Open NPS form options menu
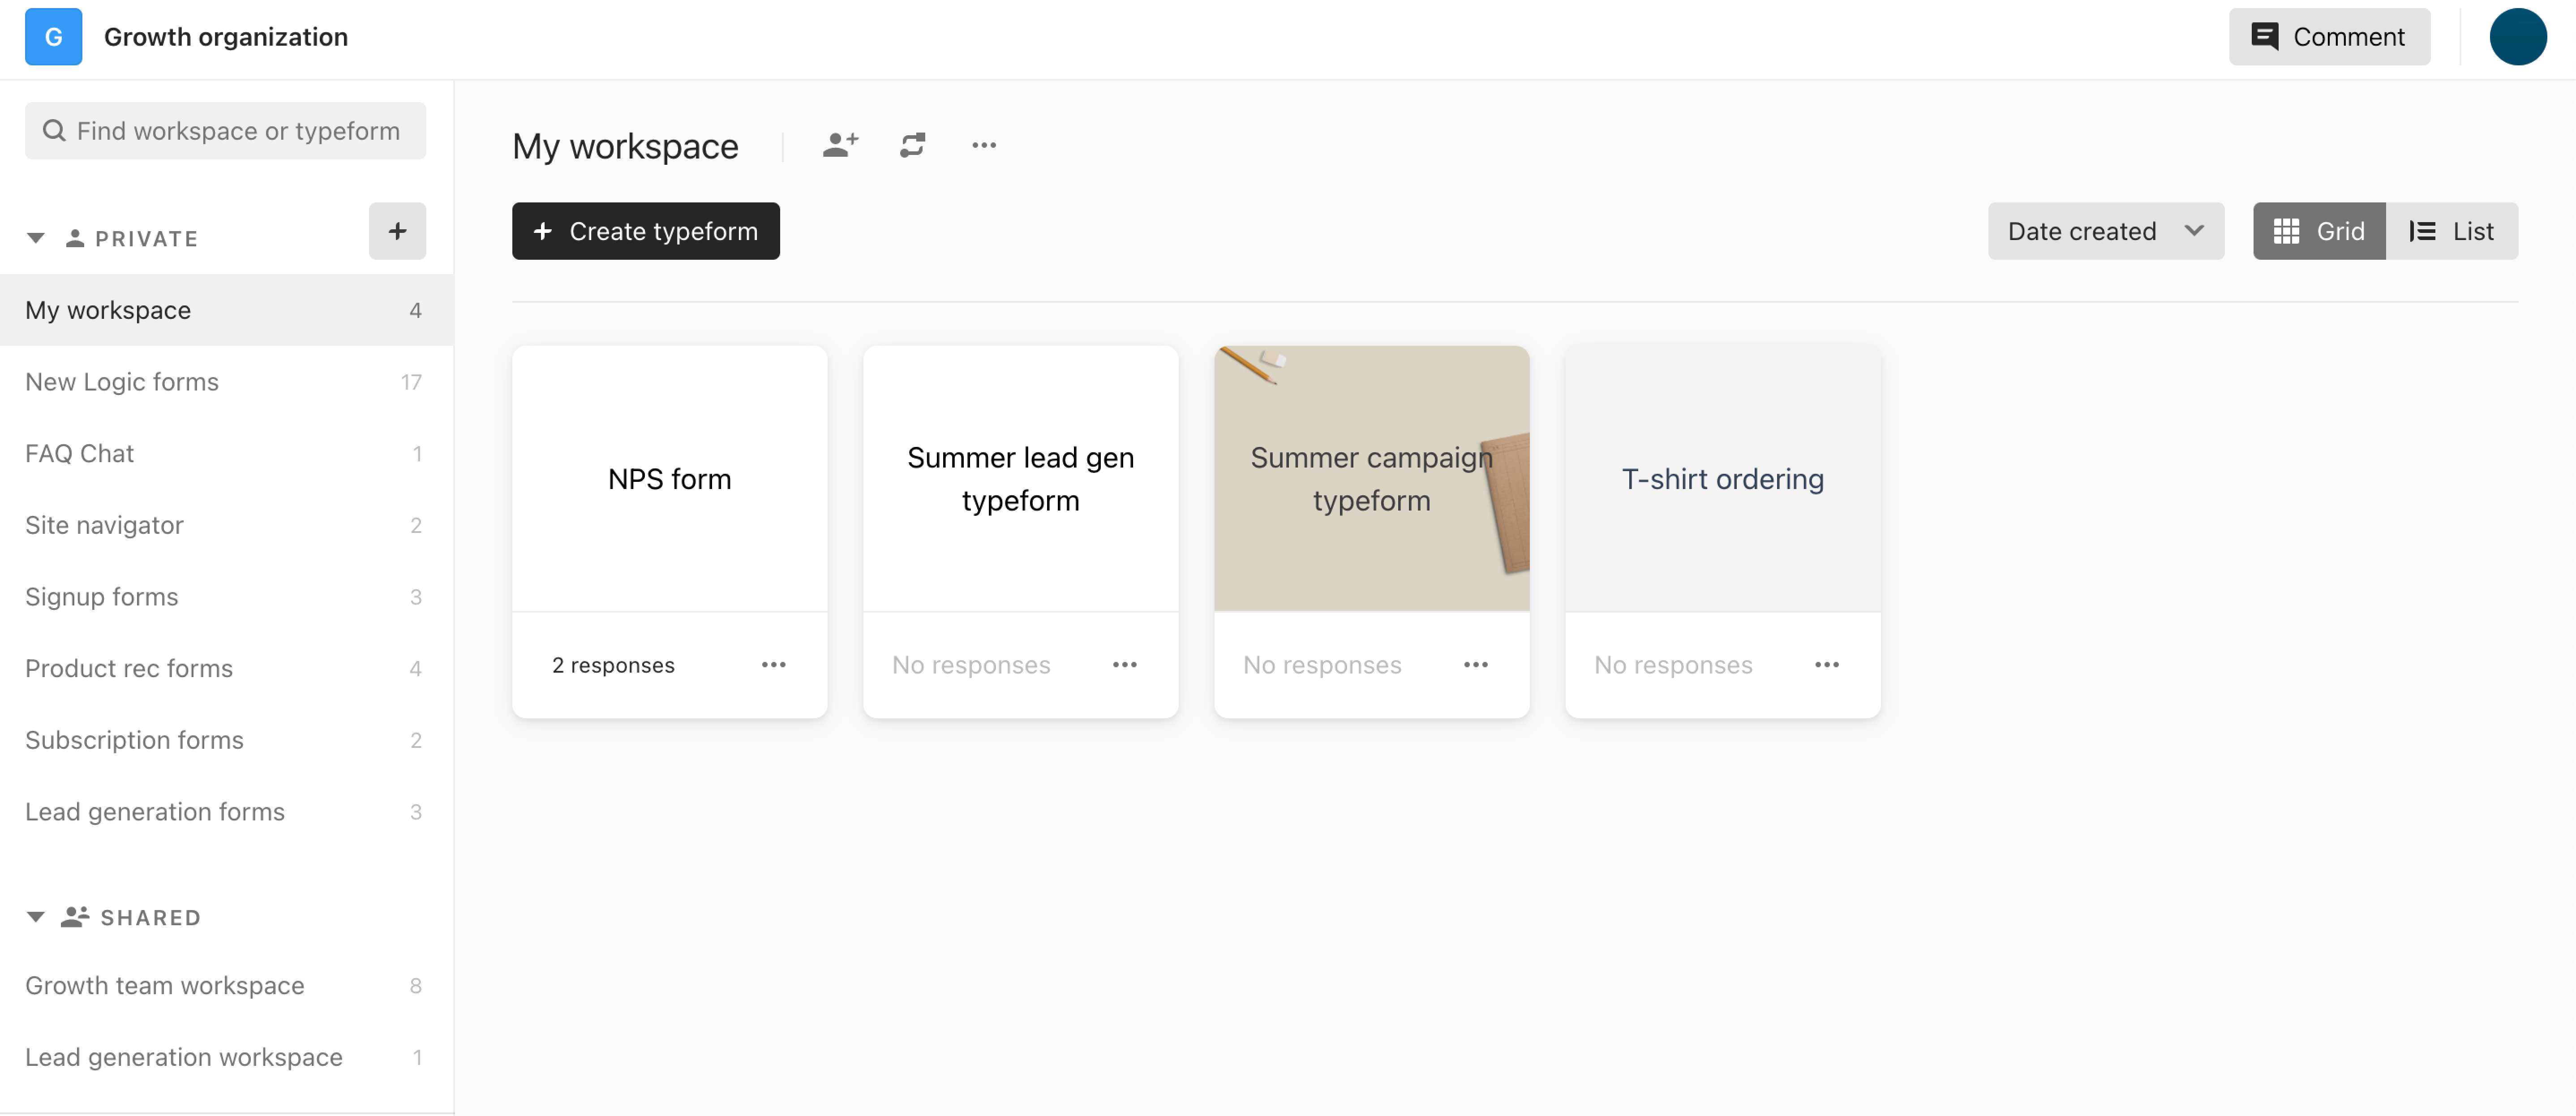Image resolution: width=2576 pixels, height=1116 pixels. (x=773, y=664)
